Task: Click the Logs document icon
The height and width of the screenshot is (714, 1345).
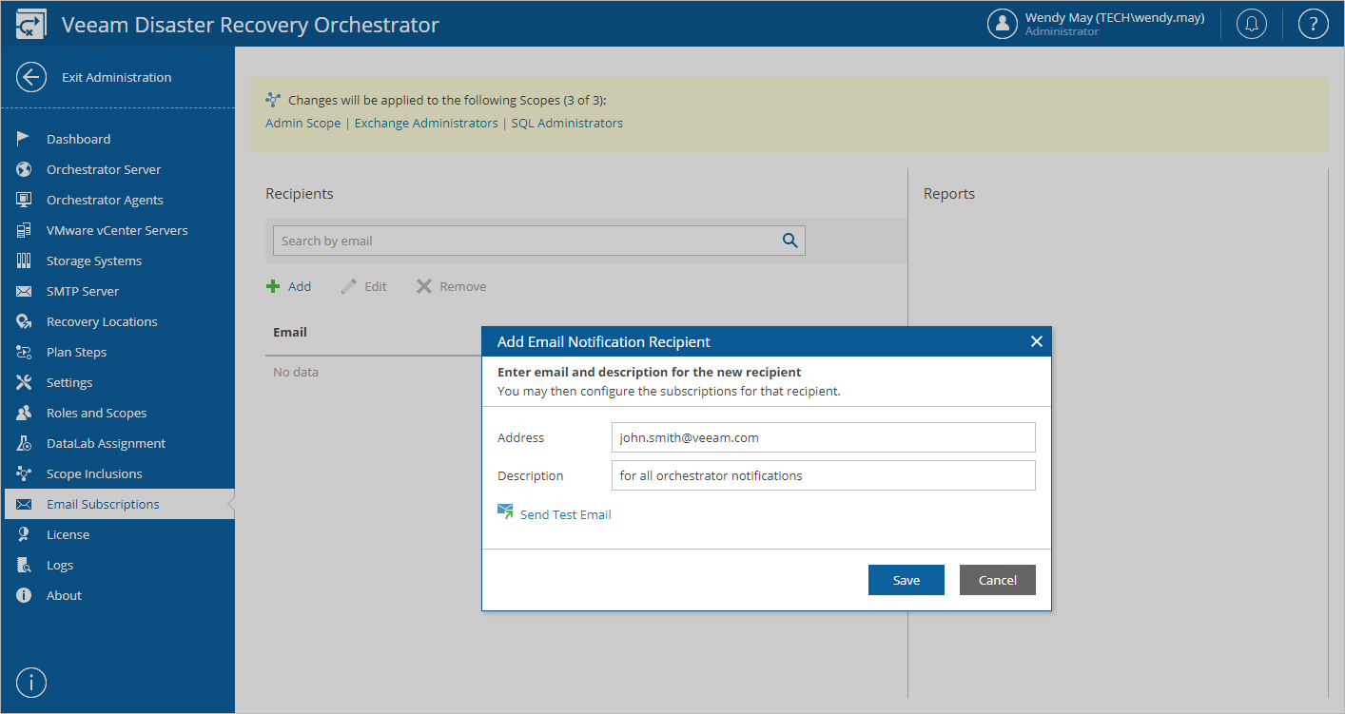Action: click(25, 565)
